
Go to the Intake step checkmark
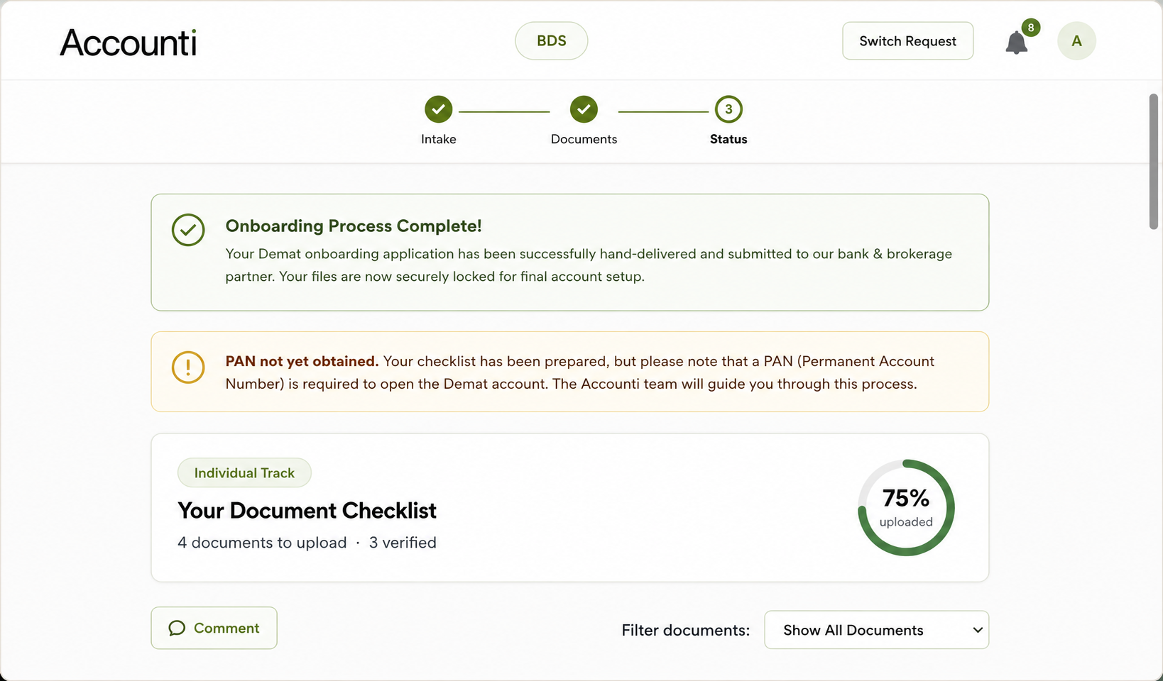click(438, 109)
